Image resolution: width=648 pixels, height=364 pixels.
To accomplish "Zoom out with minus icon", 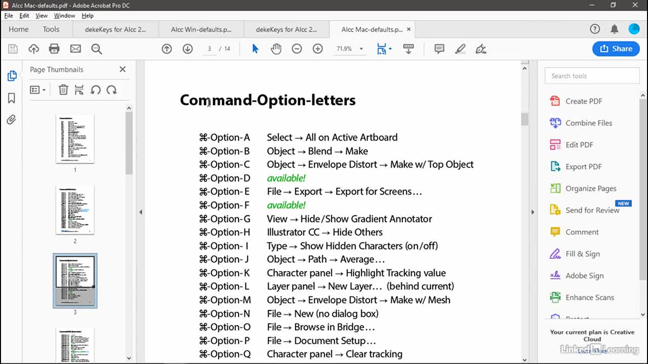I will click(297, 49).
